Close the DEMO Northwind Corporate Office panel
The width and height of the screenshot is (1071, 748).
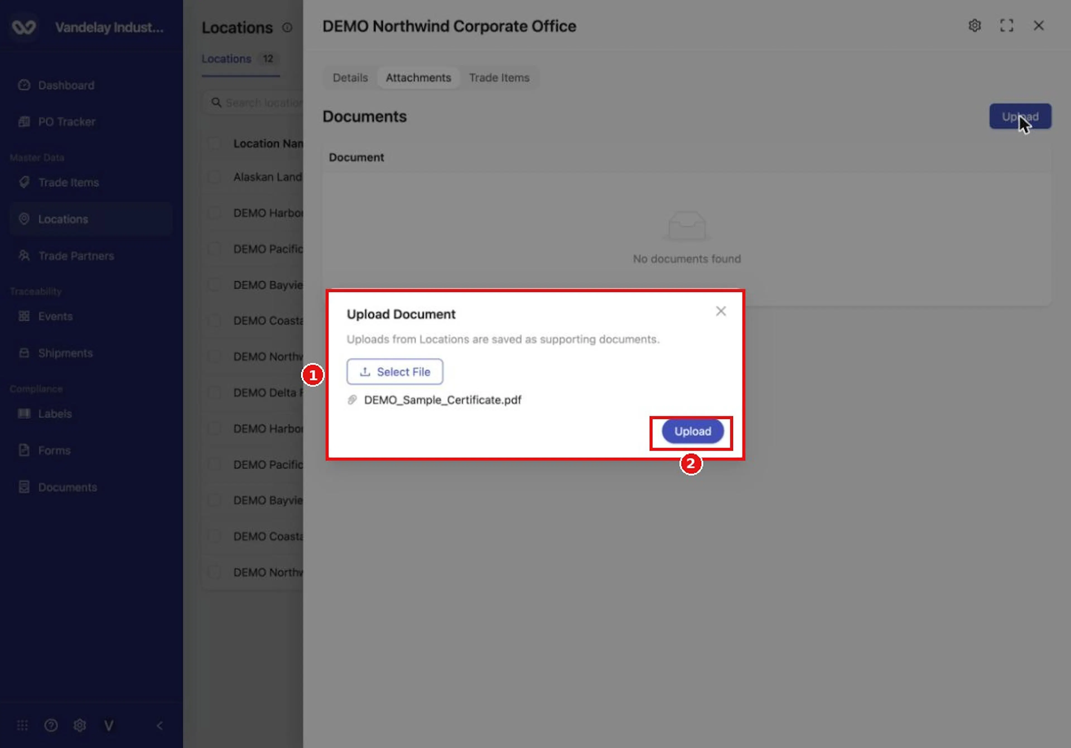pyautogui.click(x=1038, y=26)
